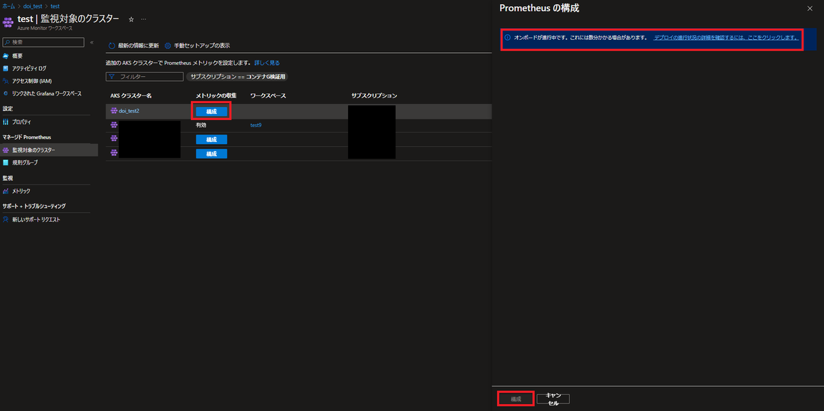The image size is (824, 411).
Task: Click the Prometheus の構成 panel title
Action: tap(539, 8)
